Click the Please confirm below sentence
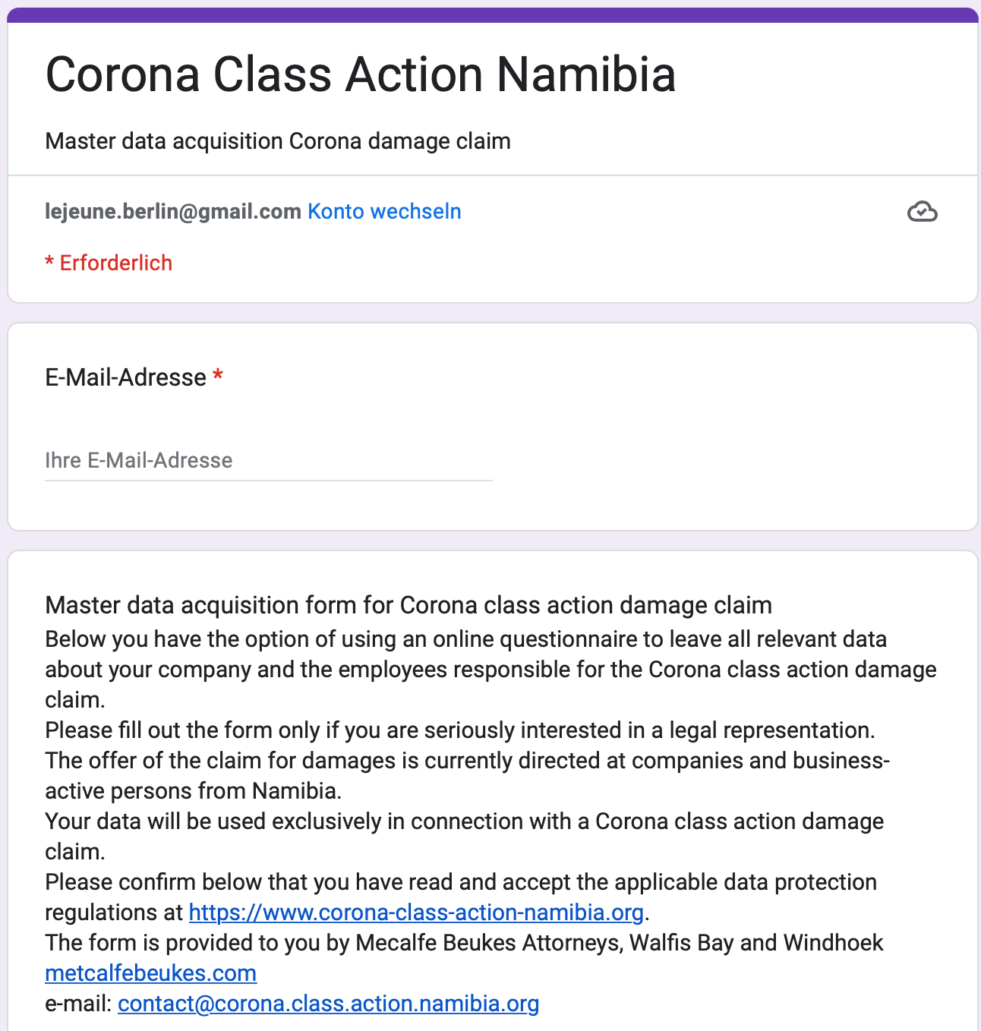This screenshot has width=981, height=1031. (x=461, y=897)
